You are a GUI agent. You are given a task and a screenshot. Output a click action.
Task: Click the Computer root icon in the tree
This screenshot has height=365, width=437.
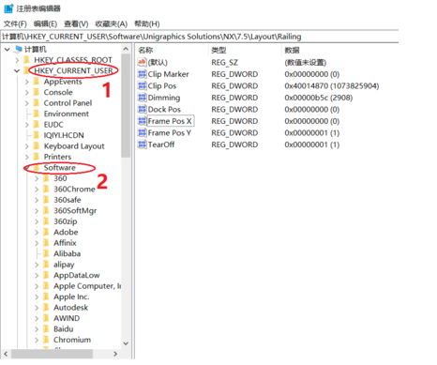19,49
